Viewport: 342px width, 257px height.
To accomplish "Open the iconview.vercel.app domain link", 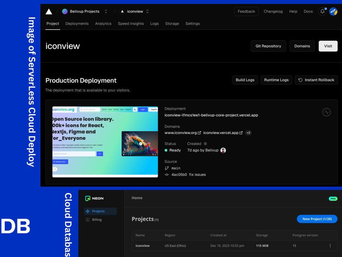I will pyautogui.click(x=221, y=133).
